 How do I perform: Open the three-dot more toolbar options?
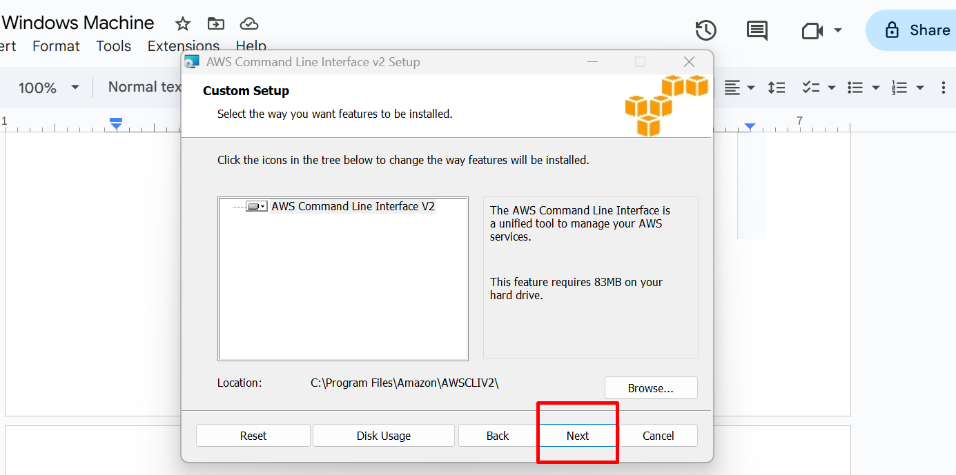(944, 88)
